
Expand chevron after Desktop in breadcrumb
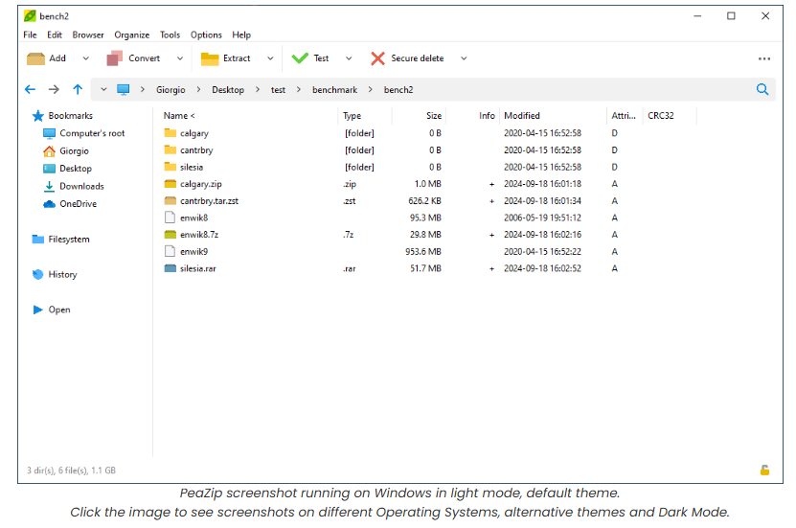point(258,90)
